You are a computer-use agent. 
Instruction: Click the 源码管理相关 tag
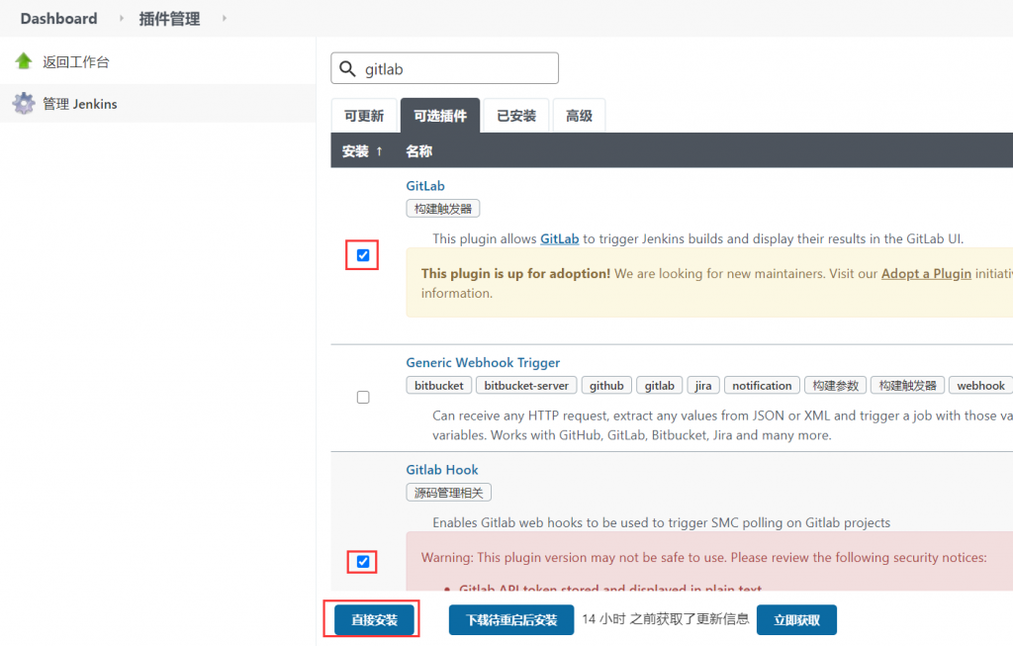pos(449,493)
